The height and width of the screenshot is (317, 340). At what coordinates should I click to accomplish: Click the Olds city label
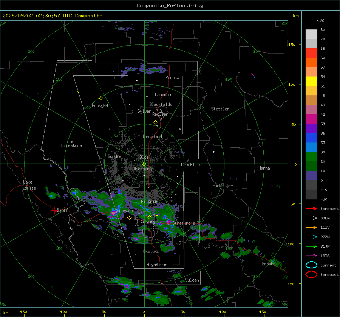[144, 157]
